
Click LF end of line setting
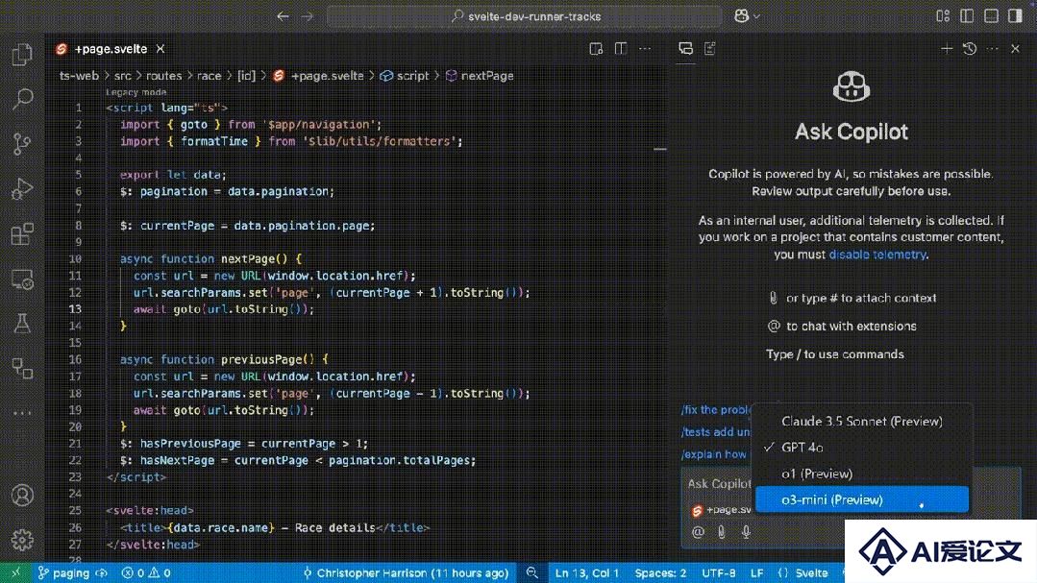[x=756, y=573]
